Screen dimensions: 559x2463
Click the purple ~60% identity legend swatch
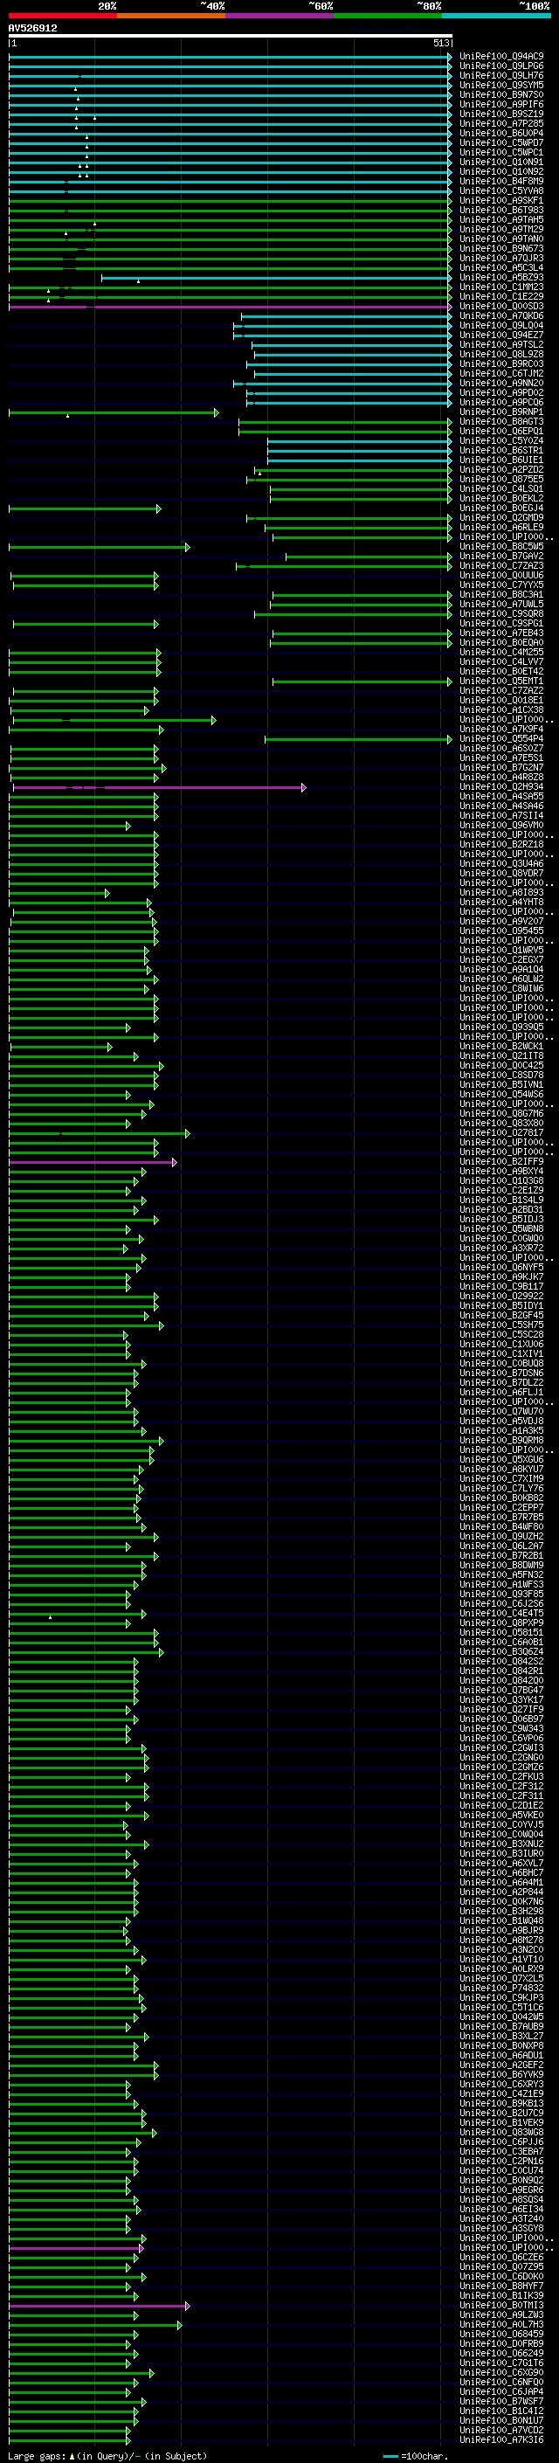point(280,16)
